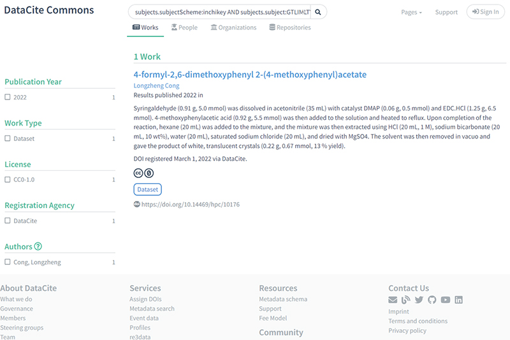Visit DataCite's Twitter icon
The height and width of the screenshot is (340, 510).
point(419,300)
